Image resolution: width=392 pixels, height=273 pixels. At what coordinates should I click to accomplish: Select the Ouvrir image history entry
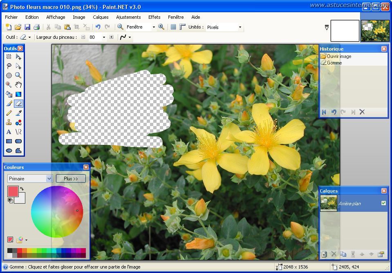tap(354, 56)
